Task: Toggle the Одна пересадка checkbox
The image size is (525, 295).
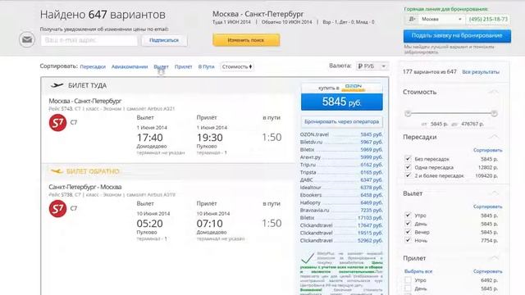Action: click(408, 167)
